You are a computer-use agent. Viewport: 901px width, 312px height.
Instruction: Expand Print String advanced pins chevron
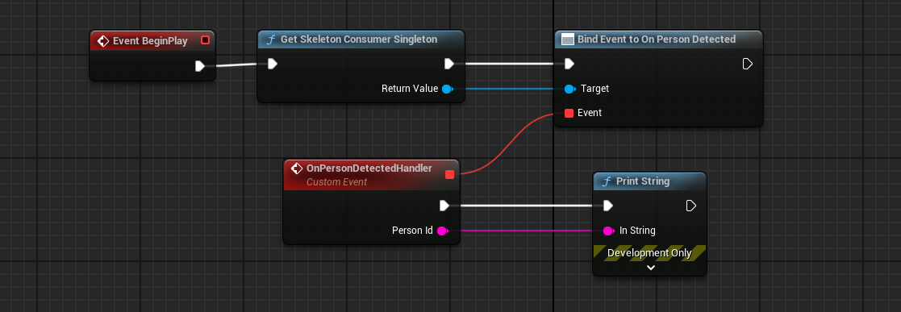pos(650,268)
